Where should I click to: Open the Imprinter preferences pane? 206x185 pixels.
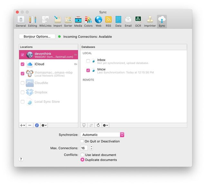coord(150,22)
